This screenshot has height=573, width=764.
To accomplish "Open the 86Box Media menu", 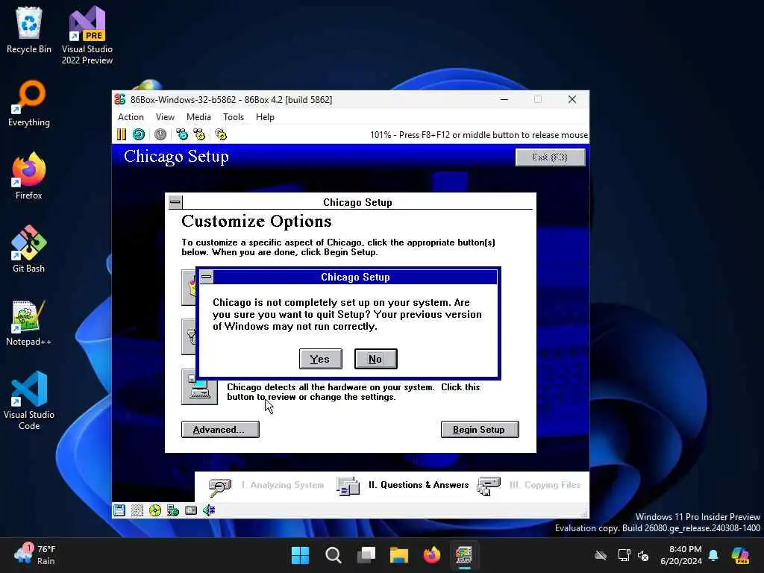I will [x=198, y=117].
